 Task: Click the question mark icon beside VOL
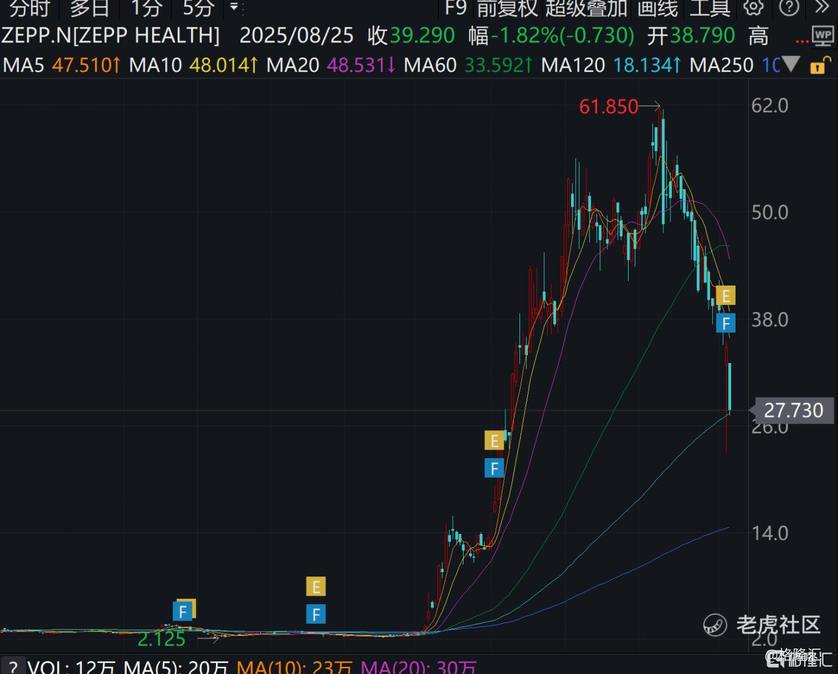click(x=12, y=666)
